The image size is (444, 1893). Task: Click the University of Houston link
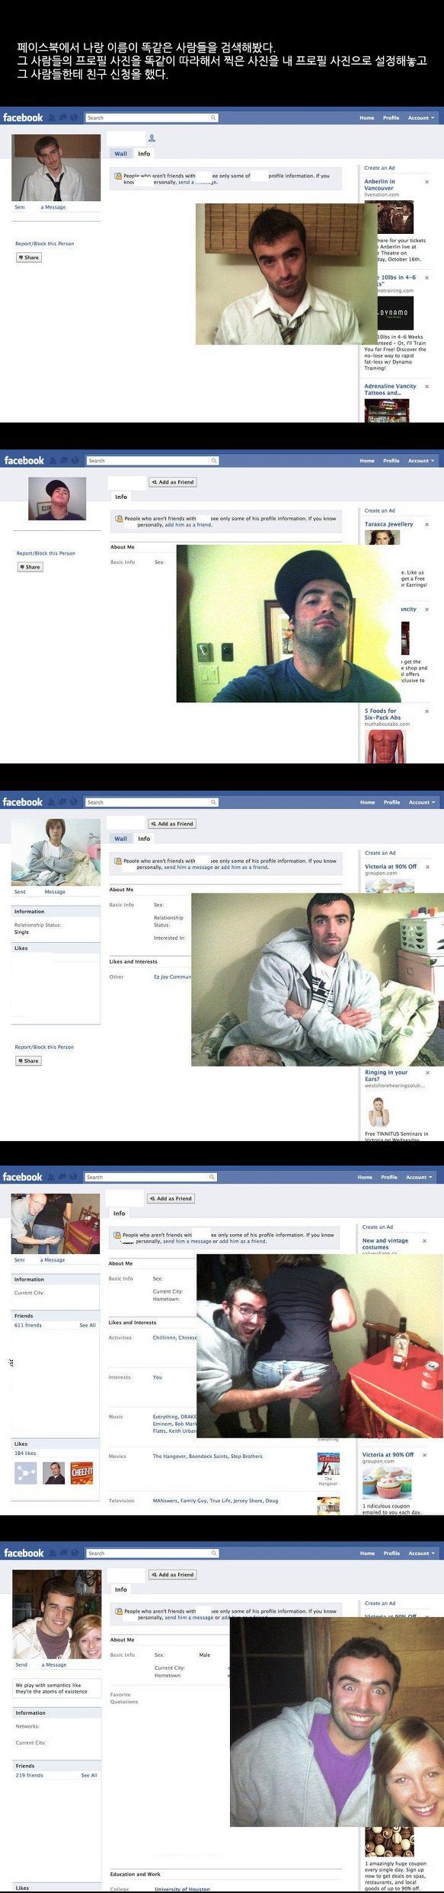coord(182,1889)
